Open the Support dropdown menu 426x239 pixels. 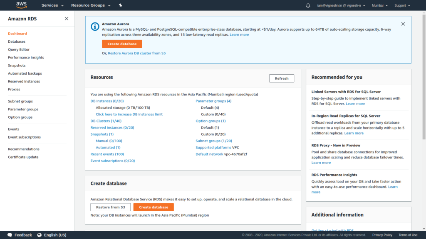click(402, 5)
